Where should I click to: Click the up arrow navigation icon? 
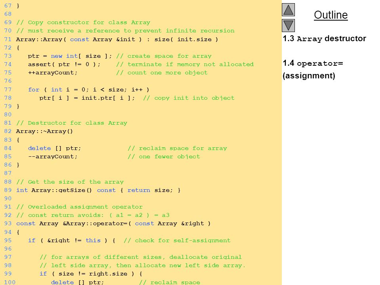(x=288, y=9)
